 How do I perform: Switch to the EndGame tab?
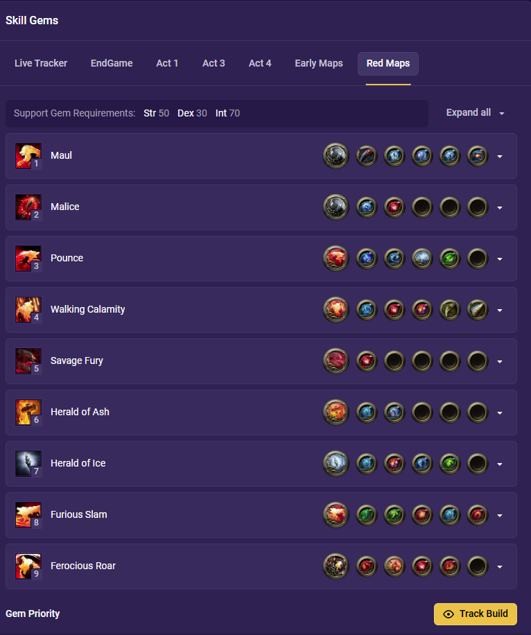pyautogui.click(x=112, y=64)
